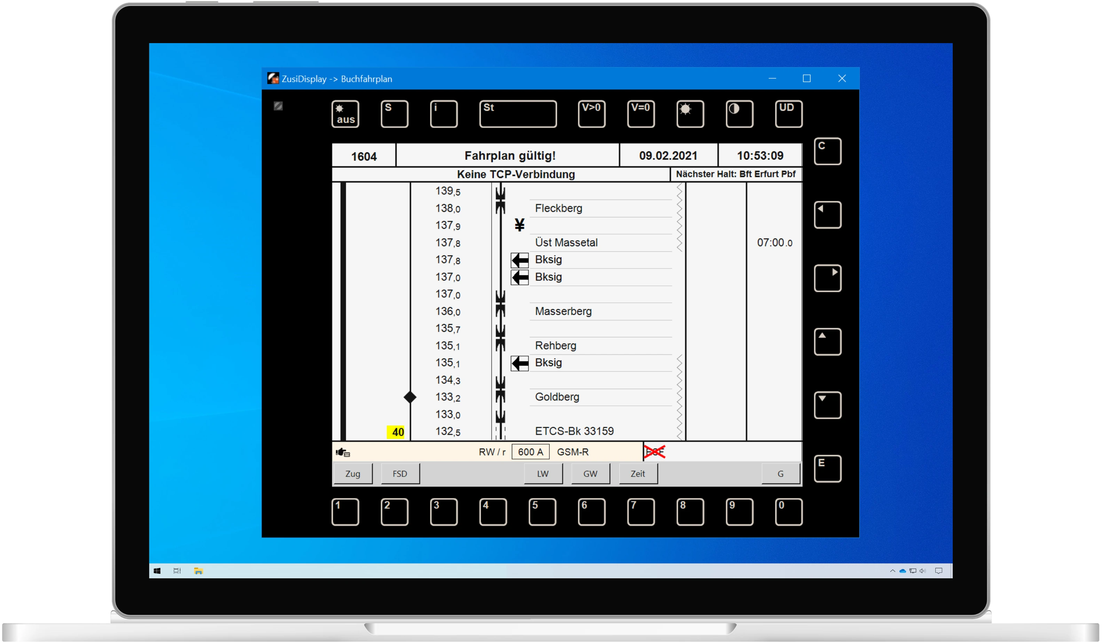Click the GW button
The image size is (1102, 643).
[590, 474]
